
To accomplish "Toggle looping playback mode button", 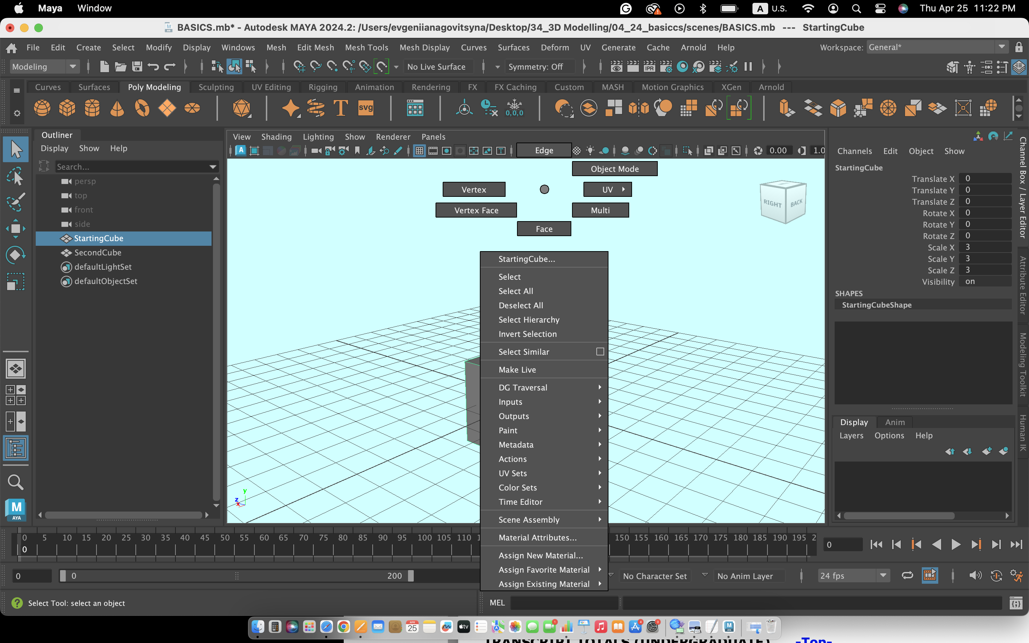I will [907, 576].
